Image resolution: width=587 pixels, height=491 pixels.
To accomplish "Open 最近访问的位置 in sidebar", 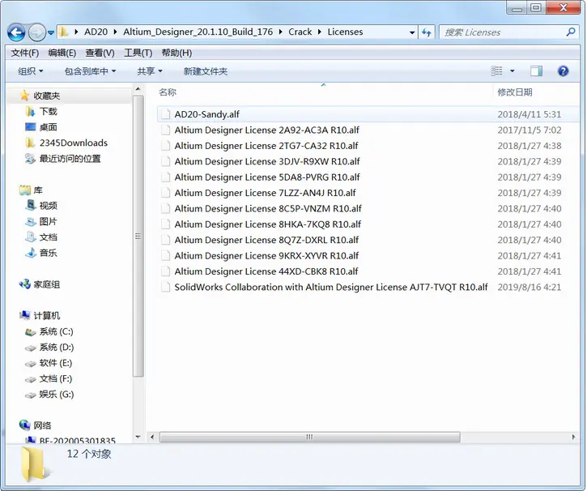I will [70, 159].
